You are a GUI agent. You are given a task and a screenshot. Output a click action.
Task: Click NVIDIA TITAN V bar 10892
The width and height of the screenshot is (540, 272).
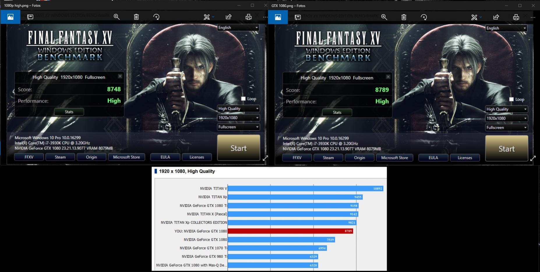coord(306,189)
